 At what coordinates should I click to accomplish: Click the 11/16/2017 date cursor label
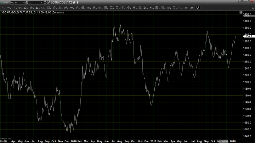[x=223, y=141]
